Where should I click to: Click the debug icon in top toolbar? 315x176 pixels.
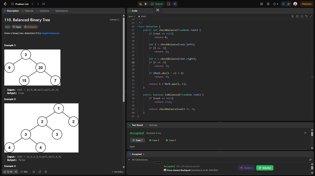[x=140, y=4]
